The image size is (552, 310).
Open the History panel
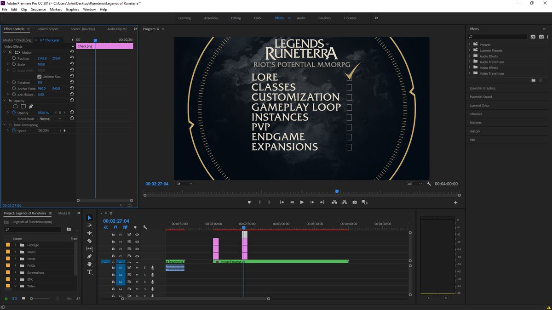[475, 131]
